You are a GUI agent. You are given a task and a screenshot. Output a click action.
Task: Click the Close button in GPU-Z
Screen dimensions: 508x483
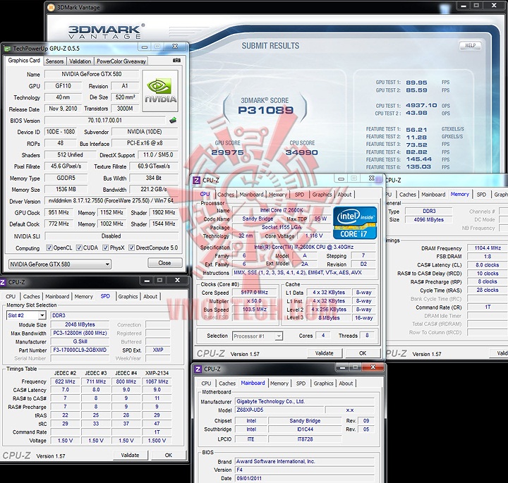click(165, 263)
